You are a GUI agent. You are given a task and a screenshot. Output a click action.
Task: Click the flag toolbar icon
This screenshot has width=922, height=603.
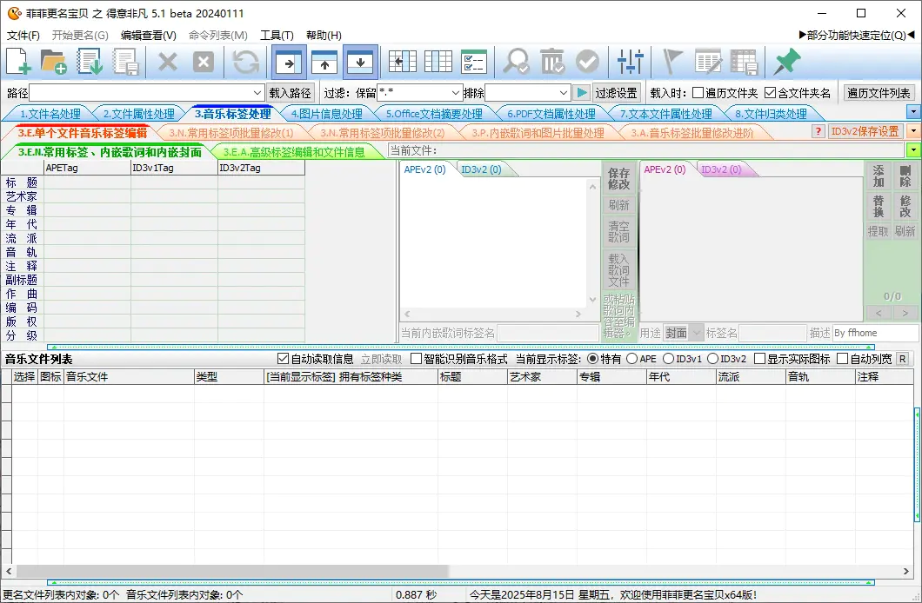click(671, 62)
